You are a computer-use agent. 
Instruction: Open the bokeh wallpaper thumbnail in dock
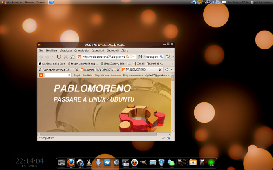tap(183, 162)
